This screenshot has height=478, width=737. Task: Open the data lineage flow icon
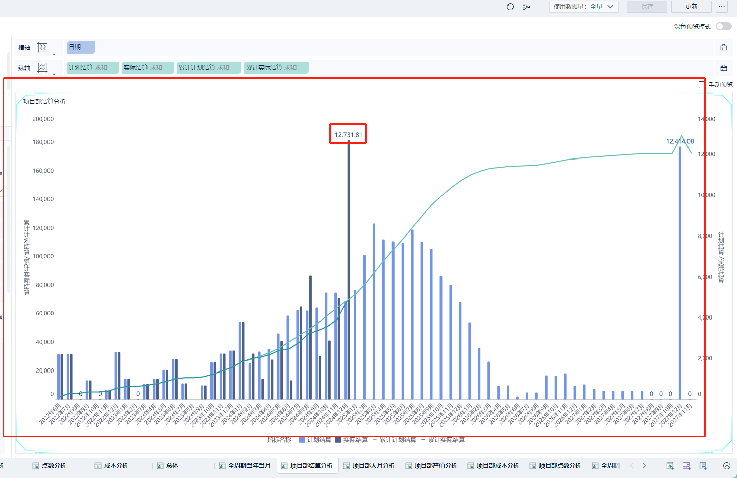click(526, 7)
